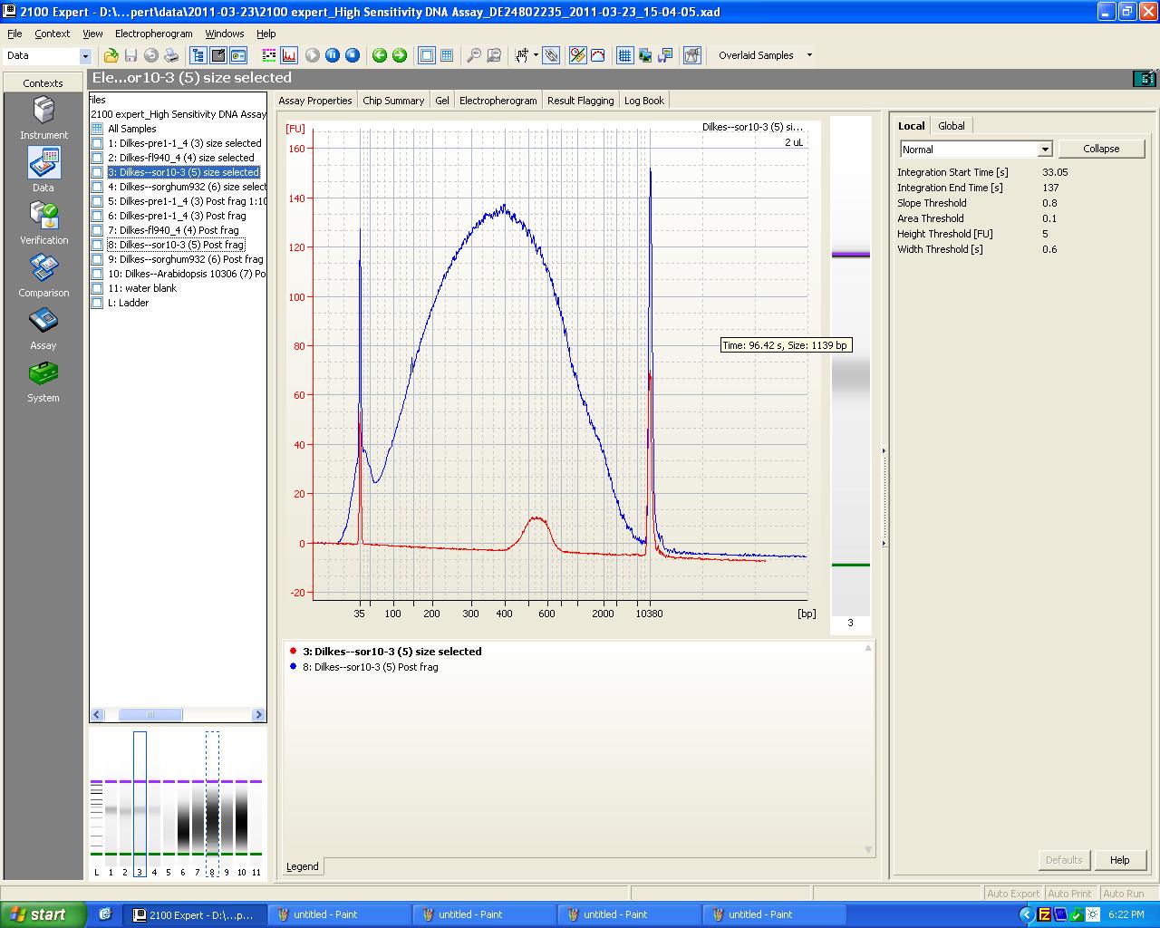The width and height of the screenshot is (1160, 928).
Task: Click the print icon in toolbar
Action: point(171,55)
